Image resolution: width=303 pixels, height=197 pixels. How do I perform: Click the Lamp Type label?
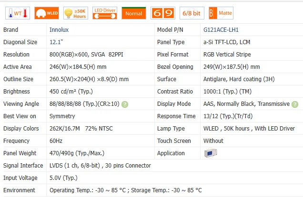171,129
